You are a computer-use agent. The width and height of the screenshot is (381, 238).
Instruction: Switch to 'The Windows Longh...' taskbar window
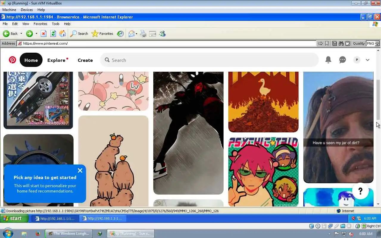coord(69,234)
